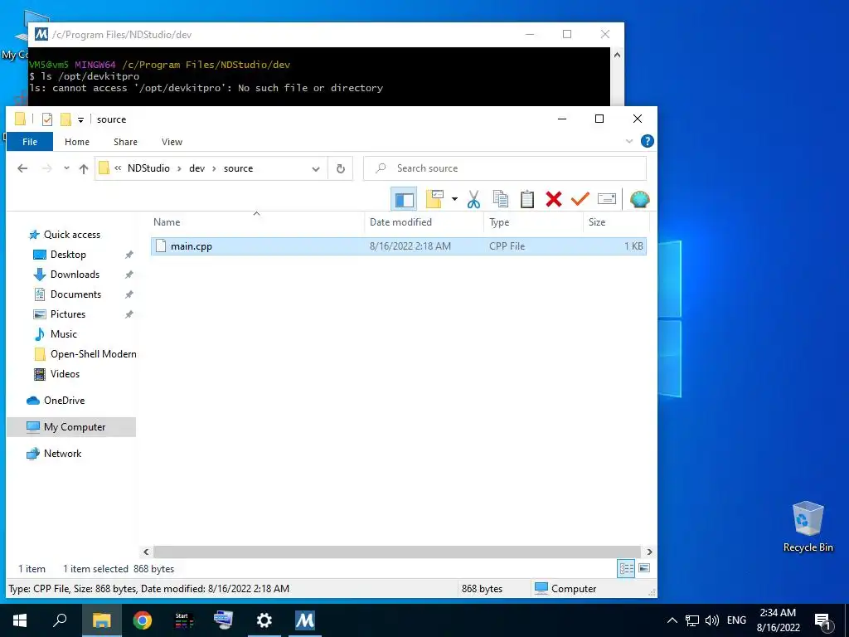849x637 pixels.
Task: Sort by Date modified column header
Action: point(400,222)
